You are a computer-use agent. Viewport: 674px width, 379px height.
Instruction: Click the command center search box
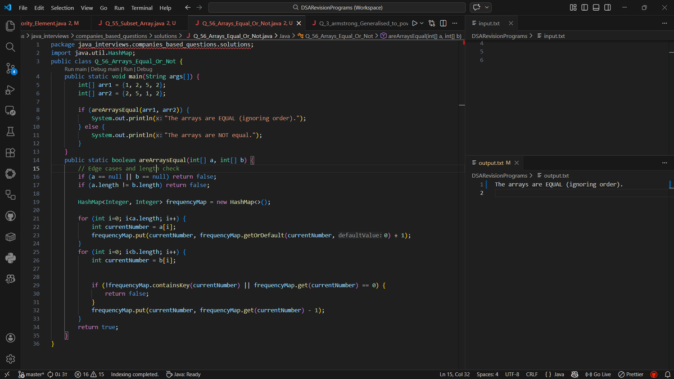(337, 7)
